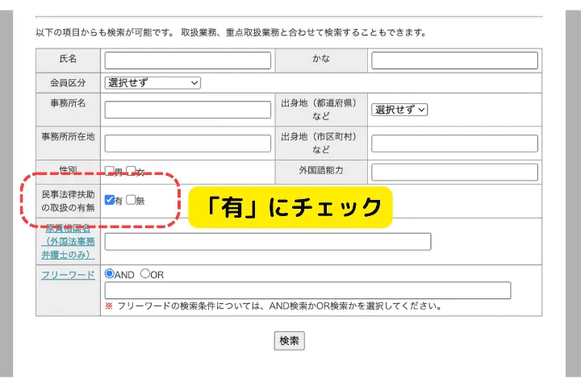
Task: Open the フリーワード help link
Action: (x=68, y=275)
